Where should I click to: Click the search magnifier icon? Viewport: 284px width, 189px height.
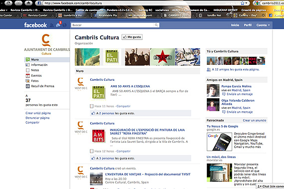(x=156, y=25)
